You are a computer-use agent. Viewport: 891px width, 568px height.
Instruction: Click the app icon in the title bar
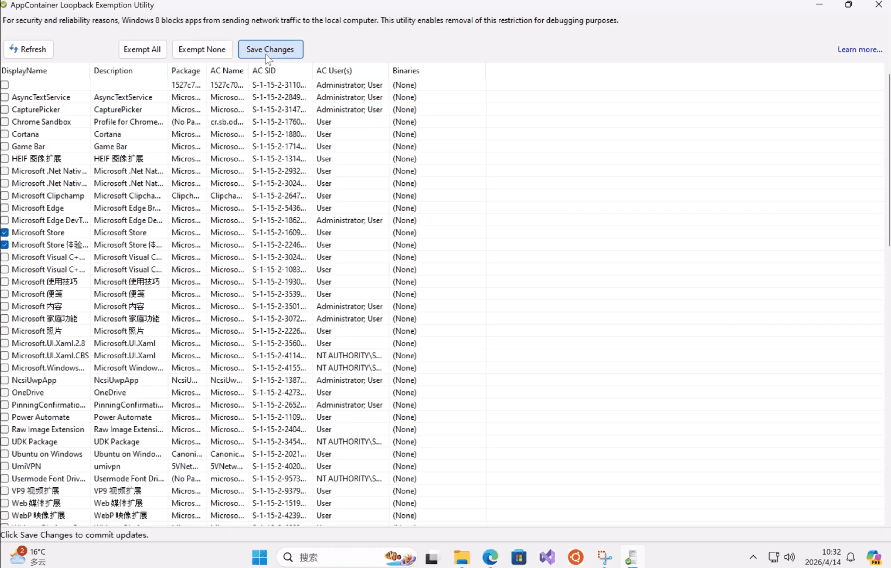click(4, 5)
